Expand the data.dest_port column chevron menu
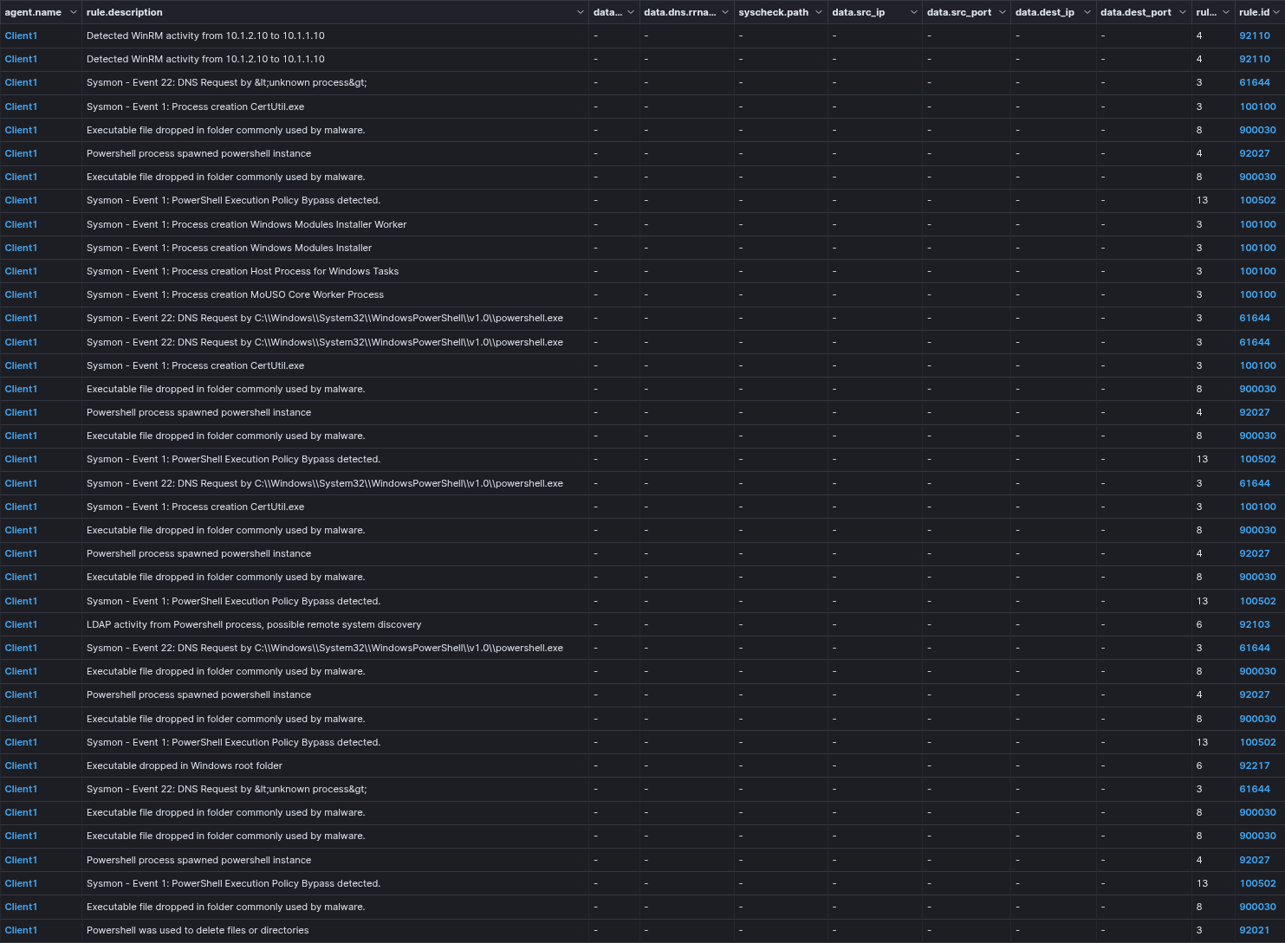This screenshot has height=943, width=1285. (x=1182, y=12)
